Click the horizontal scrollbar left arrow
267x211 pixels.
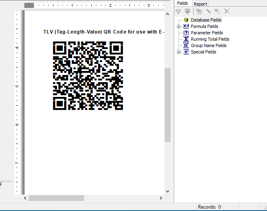(x=25, y=198)
